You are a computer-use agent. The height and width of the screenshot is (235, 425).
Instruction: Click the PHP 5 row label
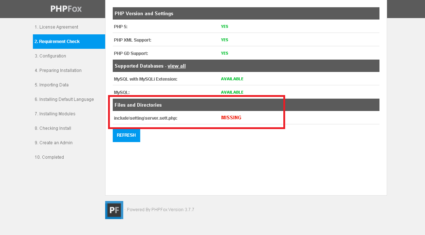121,26
